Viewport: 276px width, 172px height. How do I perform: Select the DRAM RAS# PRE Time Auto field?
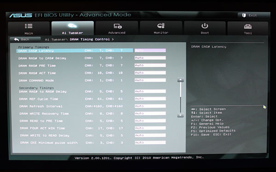pyautogui.click(x=150, y=65)
